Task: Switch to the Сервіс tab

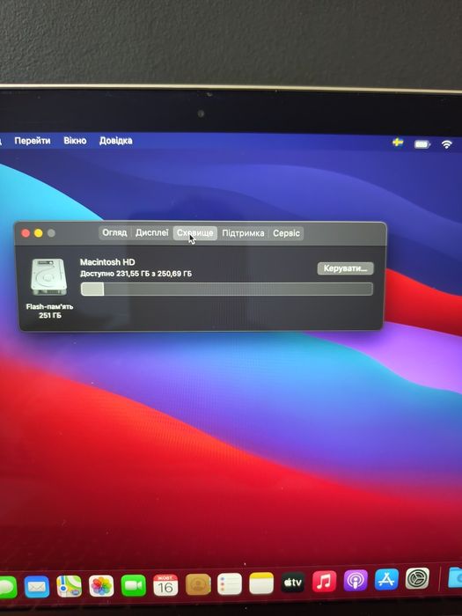Action: (x=286, y=233)
